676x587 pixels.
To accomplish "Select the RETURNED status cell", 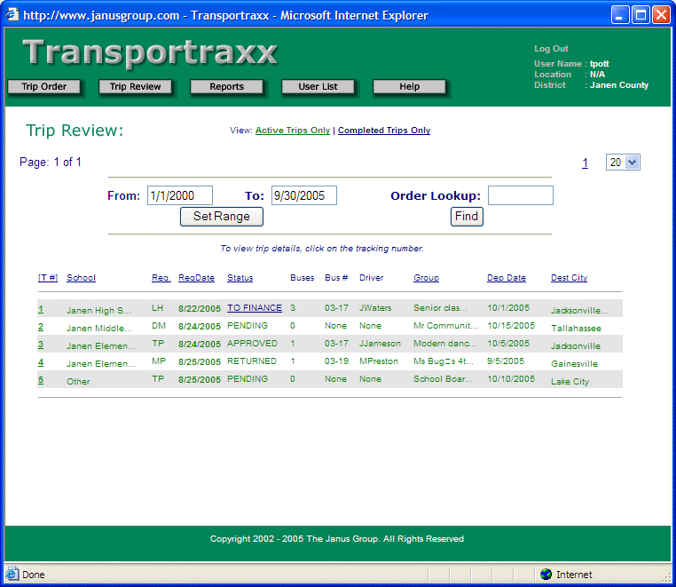I will 252,361.
